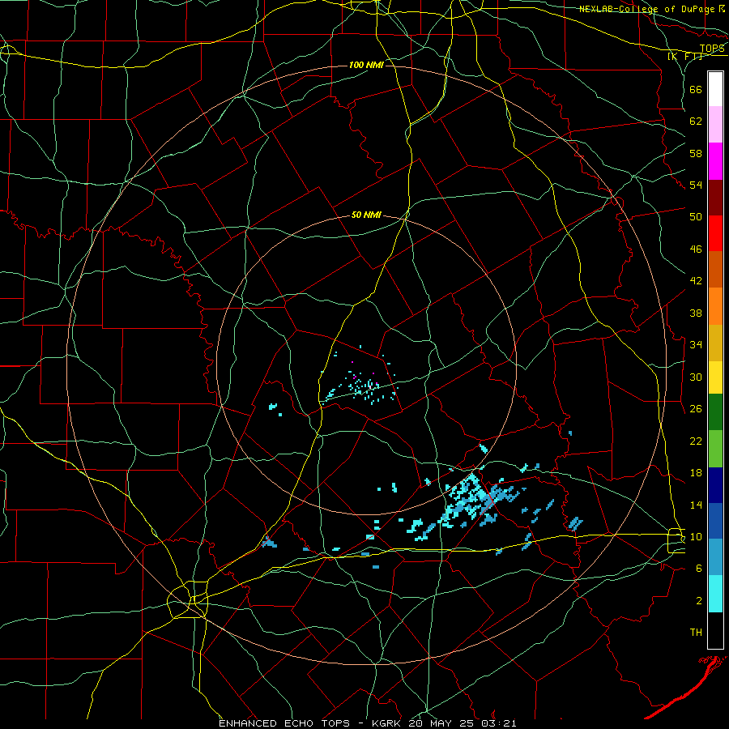This screenshot has height=729, width=729.
Task: Click the 66 legend value label
Action: pyautogui.click(x=696, y=89)
